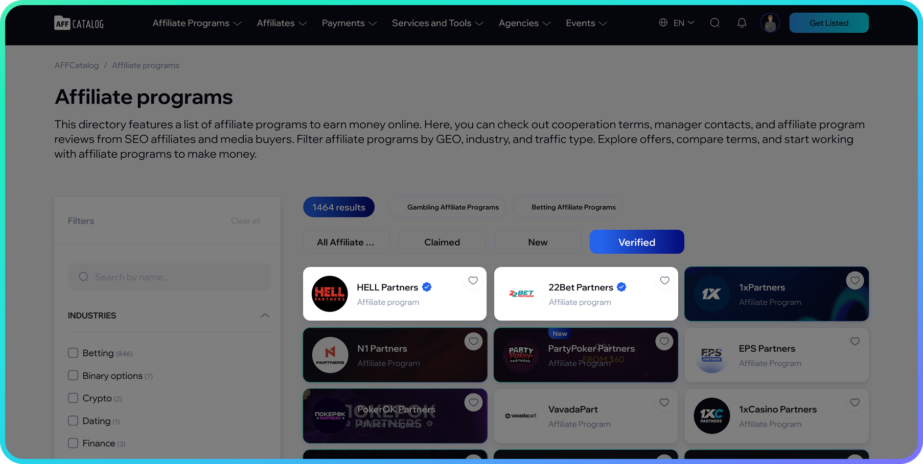Open the EN language dropdown

[x=677, y=23]
